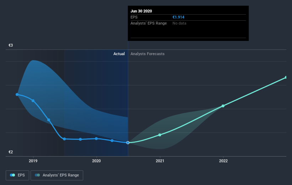The width and height of the screenshot is (292, 185).
Task: Select the first EPS data point in late 2018
Action: (17, 94)
